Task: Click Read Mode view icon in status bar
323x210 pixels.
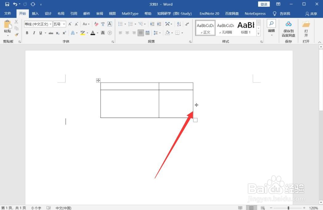Action: 240,208
